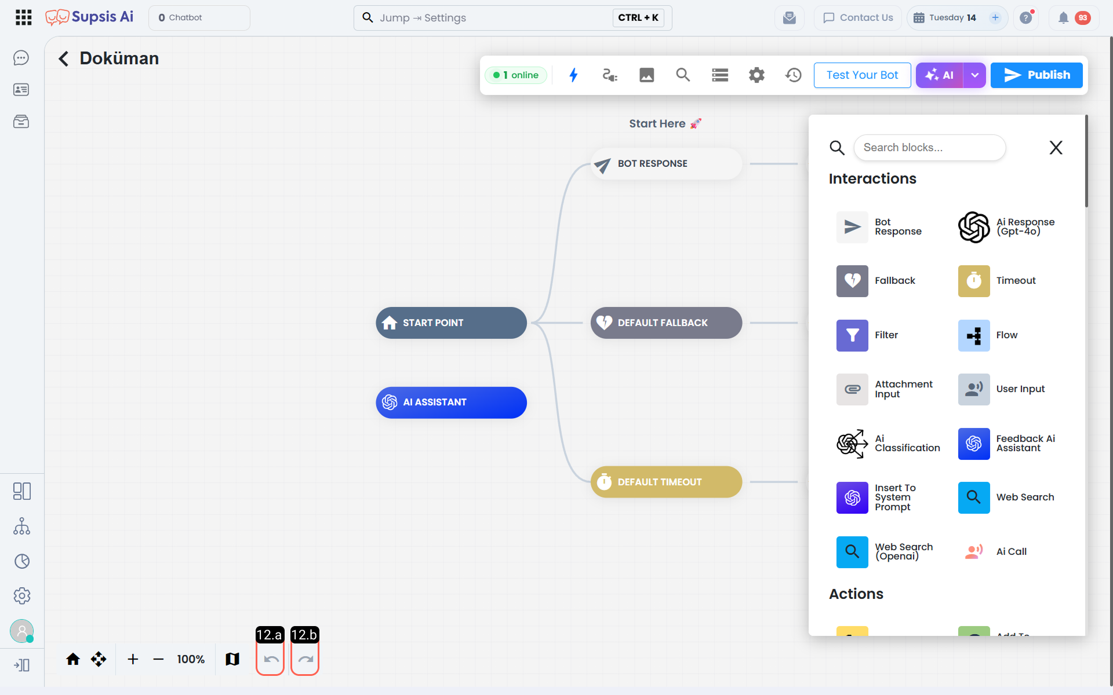Go back from Doküman page
This screenshot has height=695, width=1113.
coord(64,58)
